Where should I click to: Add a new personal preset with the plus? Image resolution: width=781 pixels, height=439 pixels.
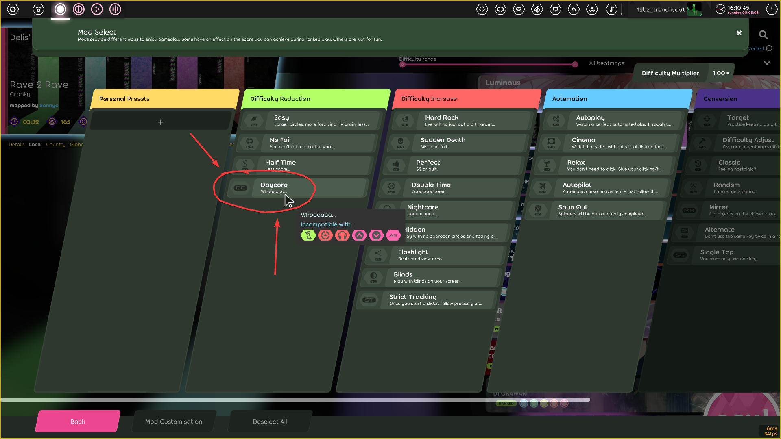pos(161,122)
